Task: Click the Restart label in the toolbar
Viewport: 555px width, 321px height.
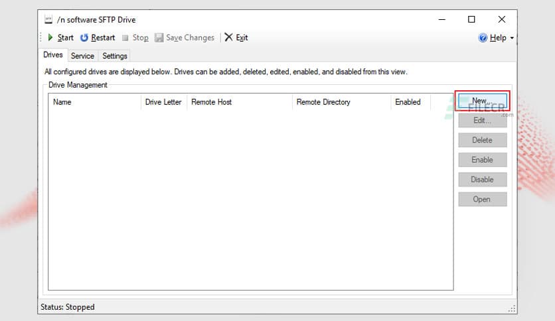Action: [x=103, y=38]
